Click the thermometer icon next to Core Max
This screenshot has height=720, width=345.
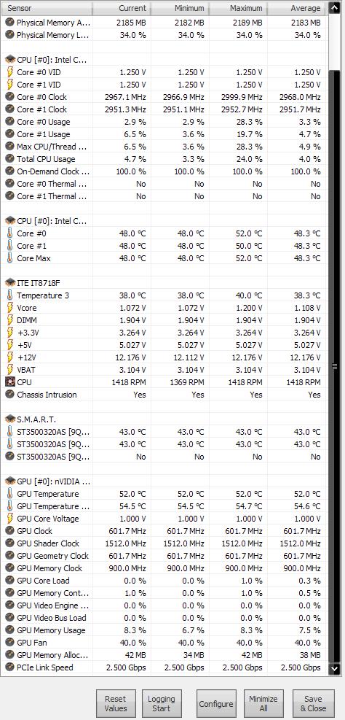9,258
